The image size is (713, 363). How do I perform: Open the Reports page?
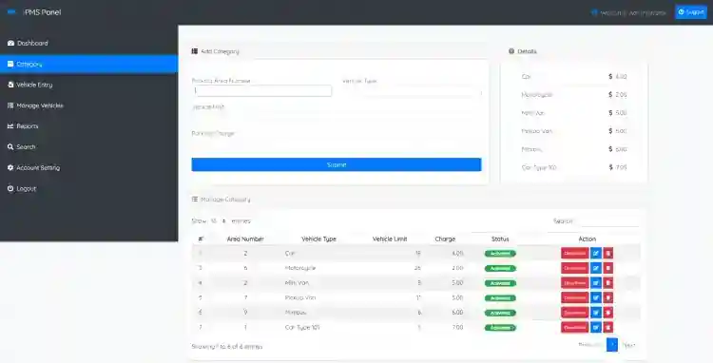pyautogui.click(x=89, y=126)
